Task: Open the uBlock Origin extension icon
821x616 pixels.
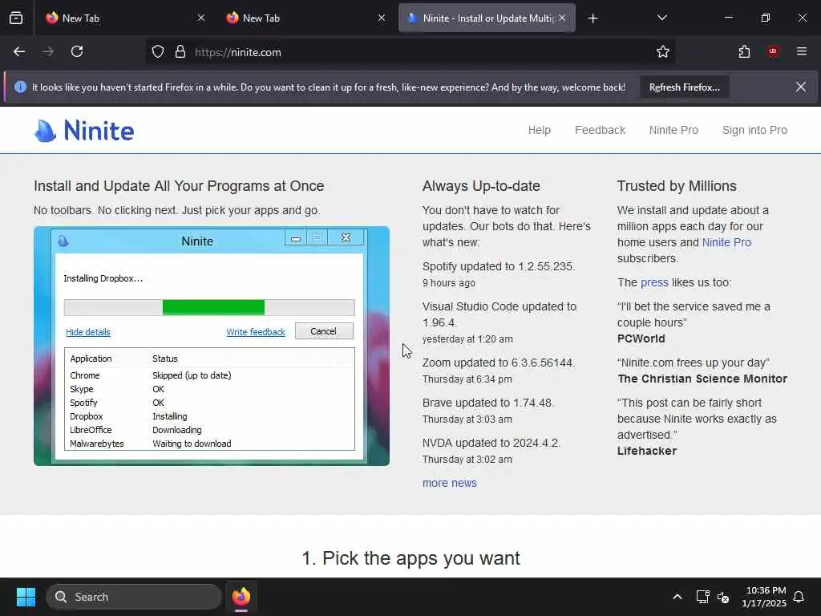Action: click(773, 51)
